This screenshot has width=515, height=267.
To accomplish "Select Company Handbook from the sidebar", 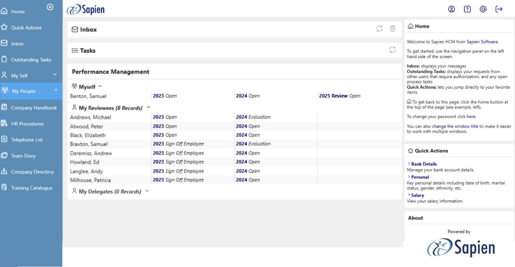I will coord(34,108).
